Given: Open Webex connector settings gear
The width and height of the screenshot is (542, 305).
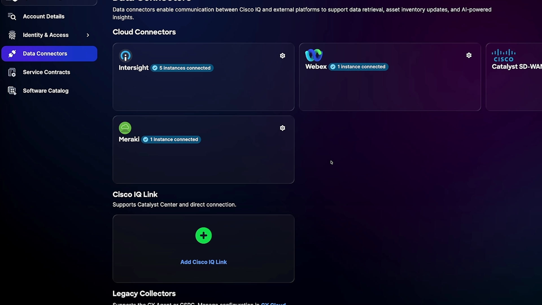Looking at the screenshot, I should pos(469,55).
